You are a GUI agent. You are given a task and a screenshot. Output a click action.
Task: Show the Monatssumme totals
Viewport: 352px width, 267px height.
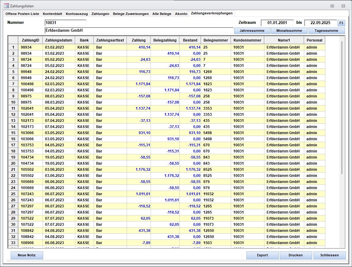289,31
